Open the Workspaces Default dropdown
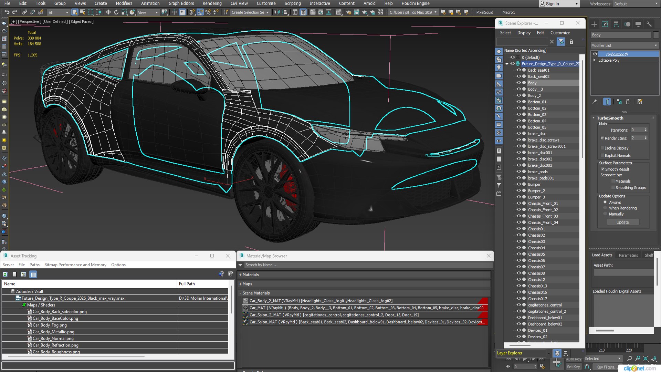 coord(636,4)
